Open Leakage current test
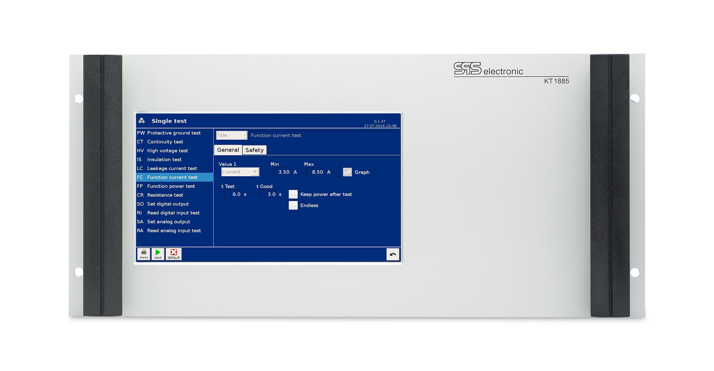Screen dimensions: 714x371 [x=172, y=168]
